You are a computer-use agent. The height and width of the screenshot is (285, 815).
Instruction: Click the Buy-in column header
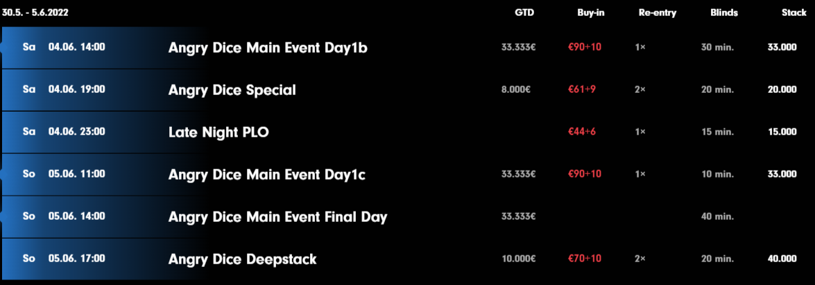[x=590, y=13]
